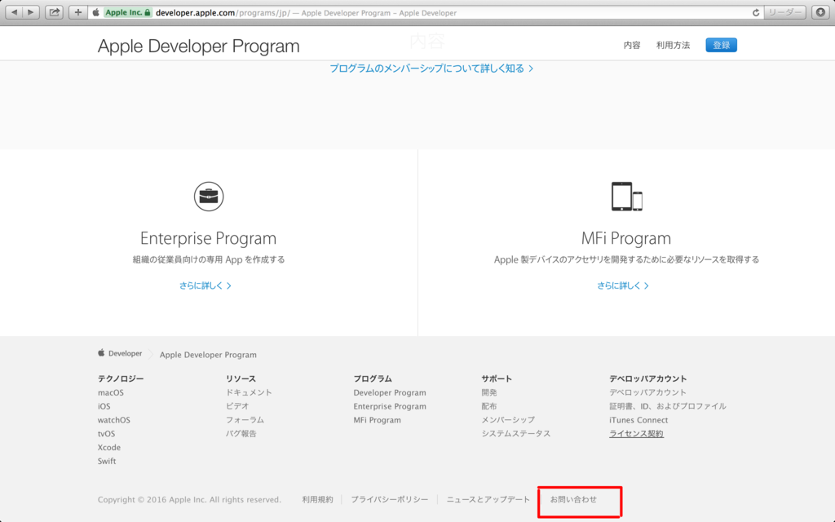
Task: Click the bold デベロッパアカウント column heading
Action: [648, 378]
